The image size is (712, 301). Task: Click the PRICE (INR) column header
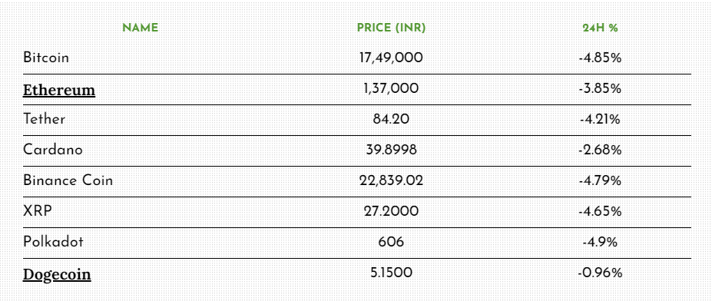(x=391, y=28)
